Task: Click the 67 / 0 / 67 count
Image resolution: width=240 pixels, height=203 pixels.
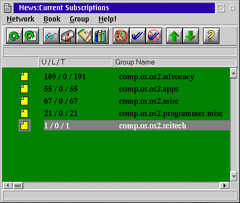Action: point(61,101)
